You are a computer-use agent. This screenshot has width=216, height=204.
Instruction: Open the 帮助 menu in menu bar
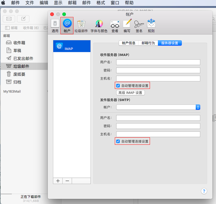129,2
